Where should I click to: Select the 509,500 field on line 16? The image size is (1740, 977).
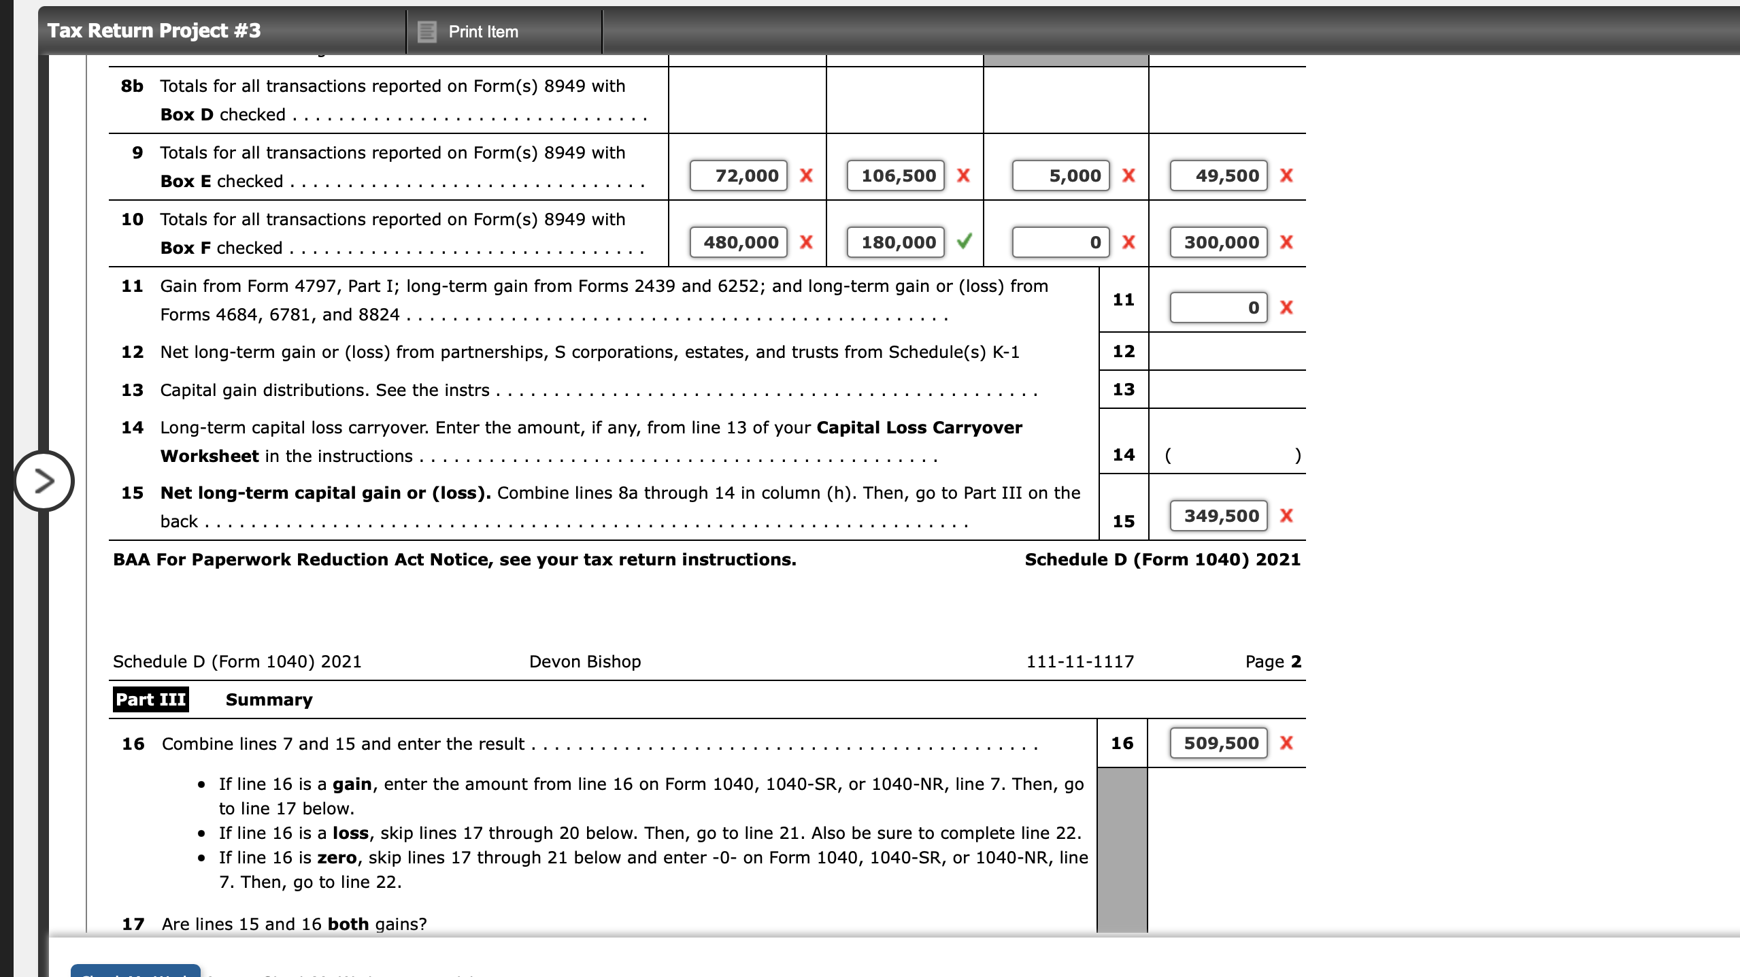pyautogui.click(x=1219, y=743)
